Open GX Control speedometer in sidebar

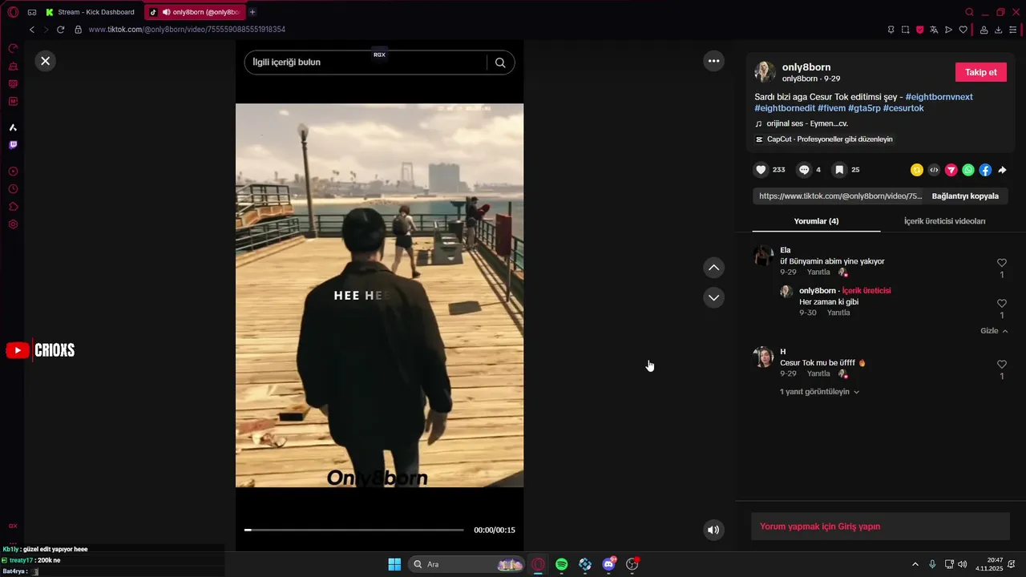pyautogui.click(x=13, y=48)
